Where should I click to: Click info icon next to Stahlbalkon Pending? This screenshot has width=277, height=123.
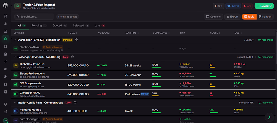76,40
